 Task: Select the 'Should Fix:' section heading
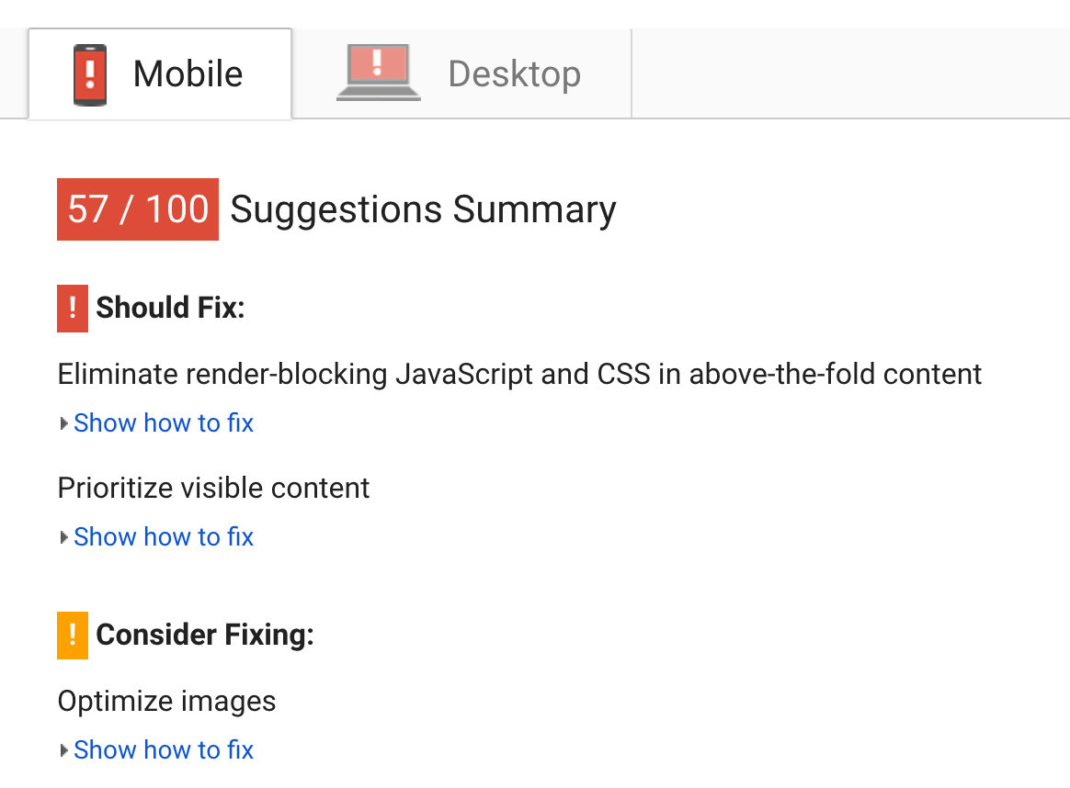[171, 308]
